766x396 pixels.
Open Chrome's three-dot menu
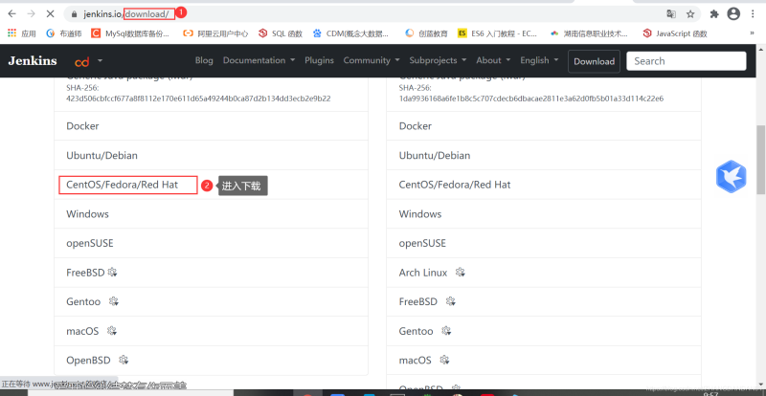click(x=754, y=14)
